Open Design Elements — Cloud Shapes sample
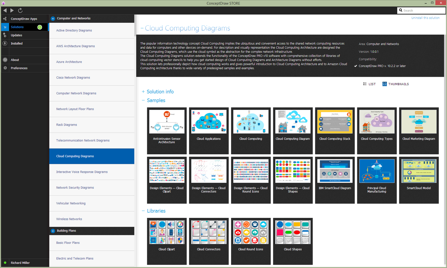Screen dimensions: 447x268 tap(293, 180)
